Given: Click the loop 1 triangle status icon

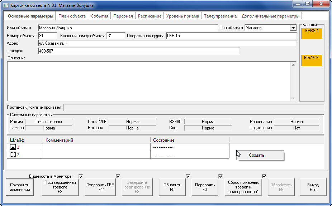Looking at the screenshot, I should point(13,147).
